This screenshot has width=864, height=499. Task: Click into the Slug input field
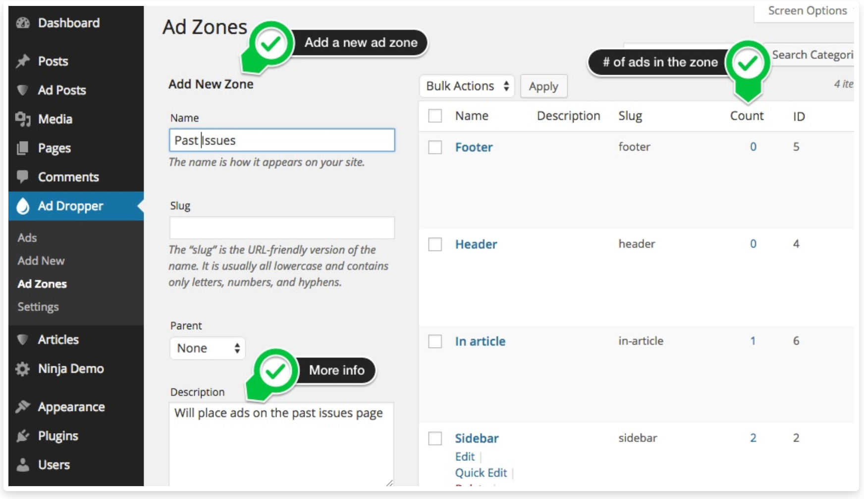pos(282,228)
